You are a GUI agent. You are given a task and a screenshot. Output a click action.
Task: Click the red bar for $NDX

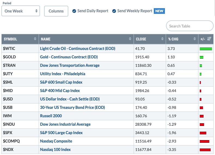205,150
